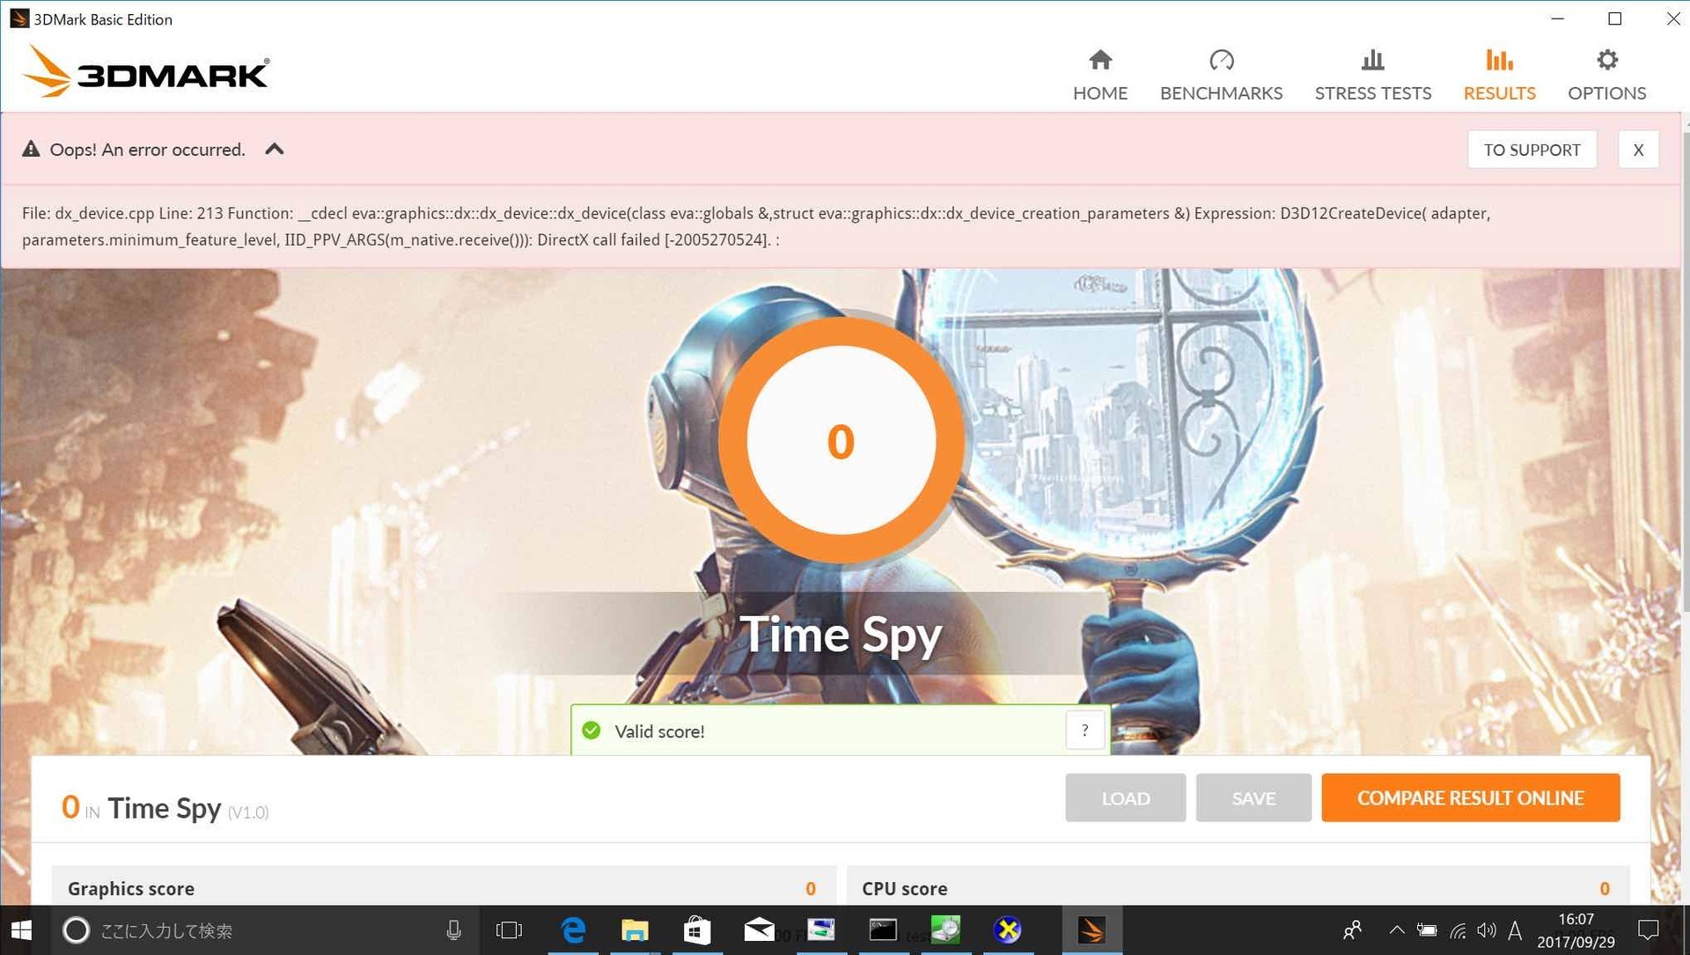Click the green Valid score checkmark icon
Screen dimensions: 1690x955
click(591, 731)
